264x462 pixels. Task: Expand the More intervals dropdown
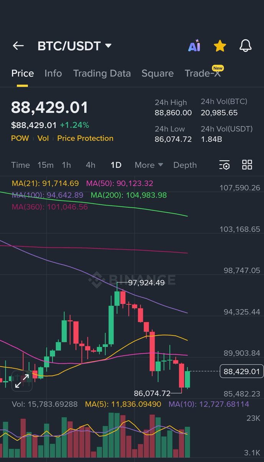coord(149,165)
